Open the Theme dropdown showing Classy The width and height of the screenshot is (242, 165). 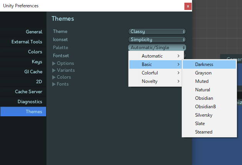pos(157,31)
